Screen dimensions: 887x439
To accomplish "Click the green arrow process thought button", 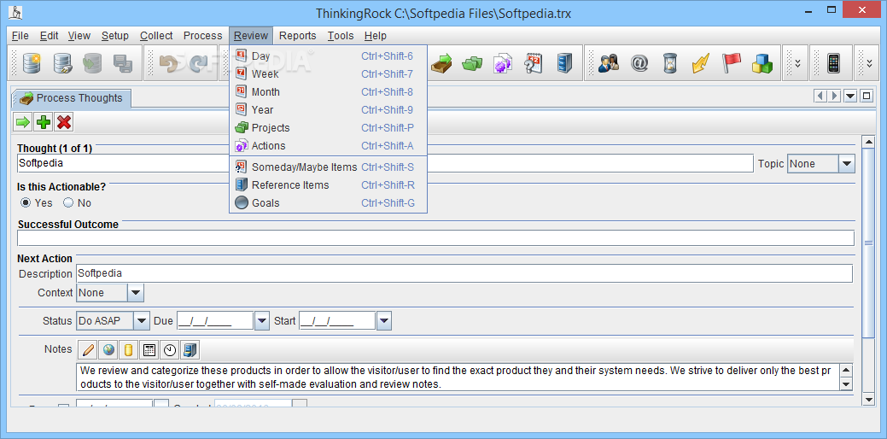I will (23, 121).
